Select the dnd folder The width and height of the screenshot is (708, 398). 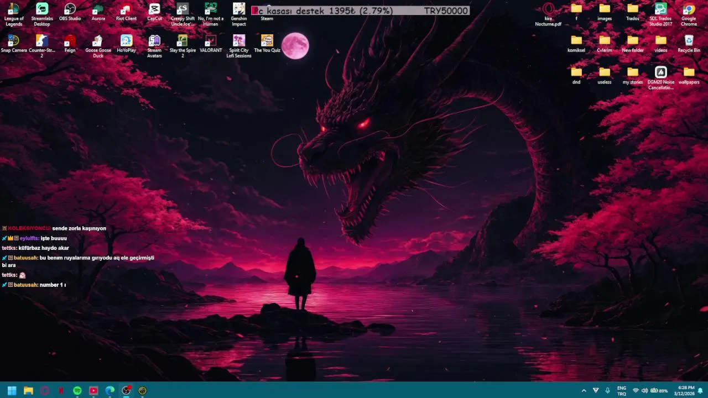(576, 76)
